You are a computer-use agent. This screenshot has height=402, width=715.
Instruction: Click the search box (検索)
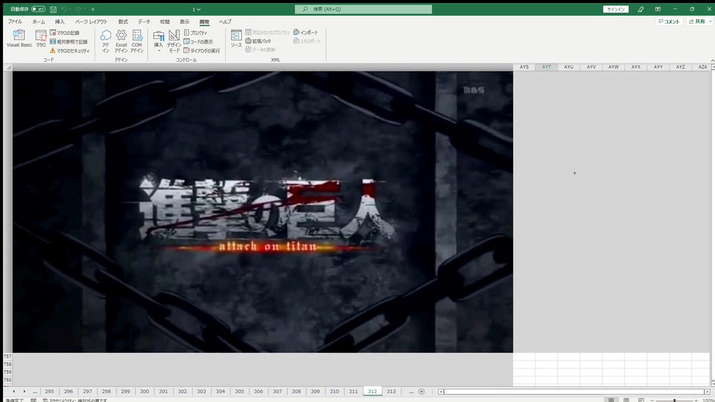point(363,9)
